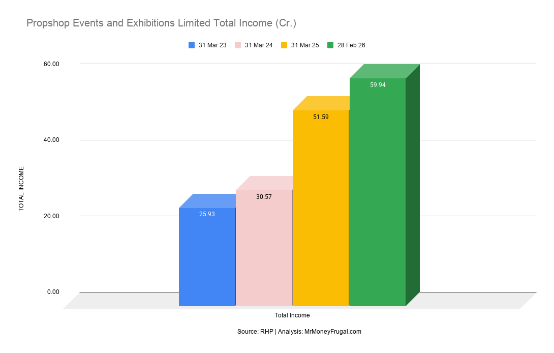Click the yellow 31 Mar 25 legend swatch

click(x=284, y=45)
